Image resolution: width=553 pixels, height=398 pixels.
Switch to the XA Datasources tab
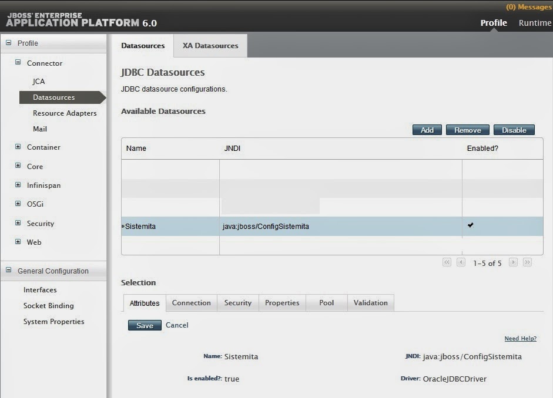pyautogui.click(x=210, y=45)
